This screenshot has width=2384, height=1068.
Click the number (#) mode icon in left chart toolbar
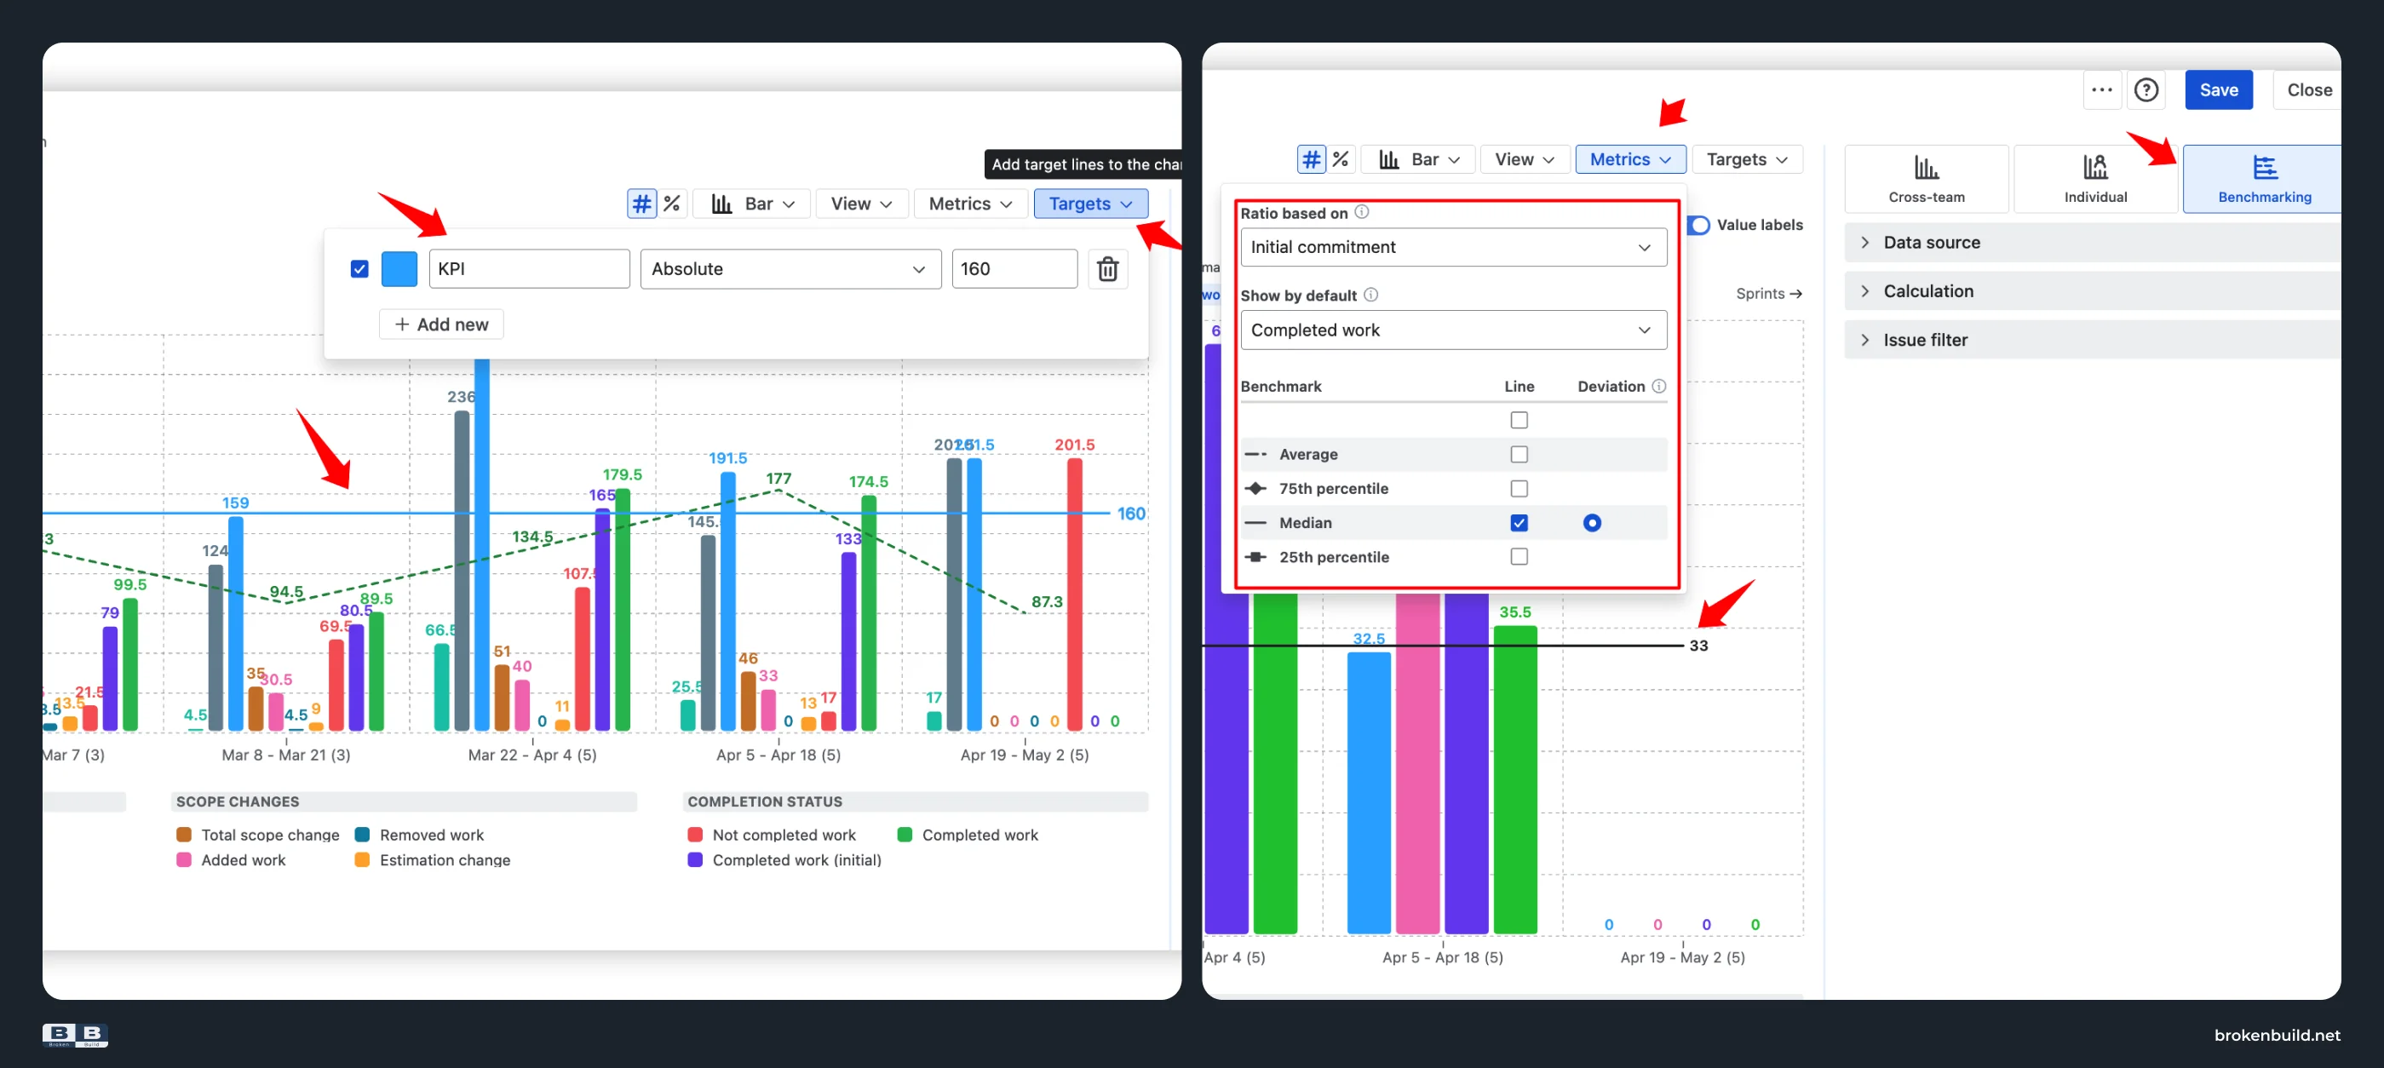[641, 204]
